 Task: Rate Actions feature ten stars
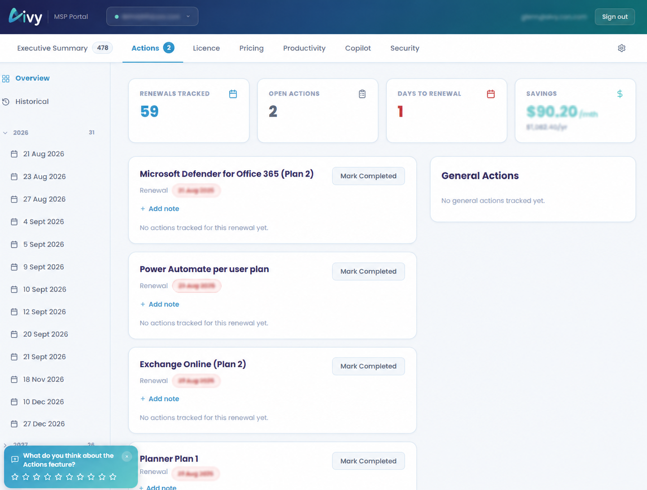113,477
